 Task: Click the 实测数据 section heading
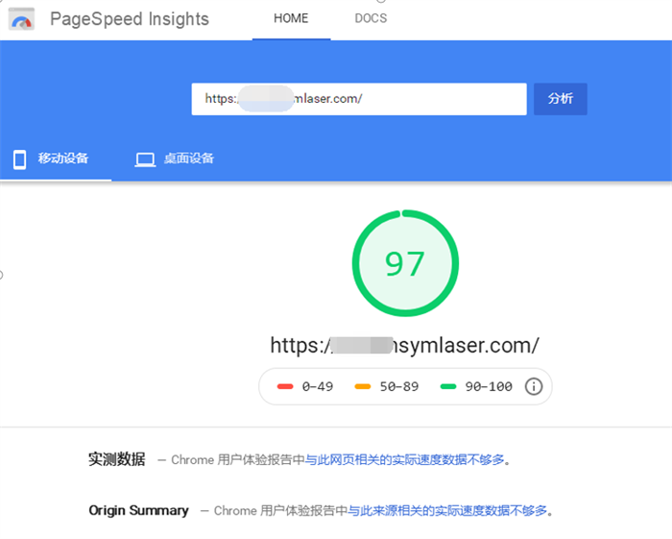click(116, 459)
